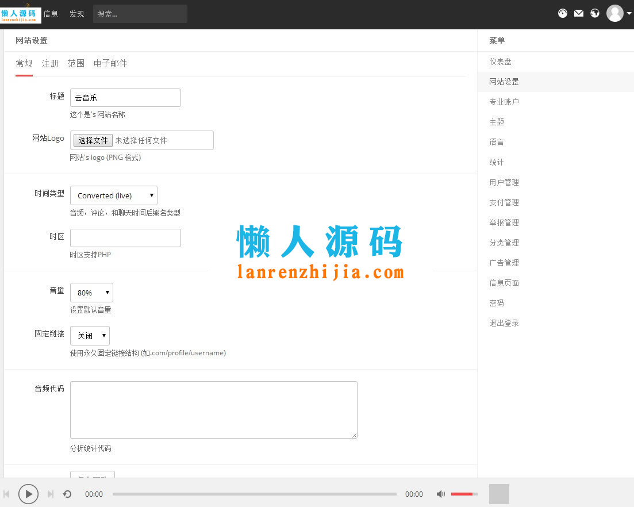This screenshot has width=634, height=507.
Task: Open 密码 in the sidebar menu
Action: click(497, 304)
